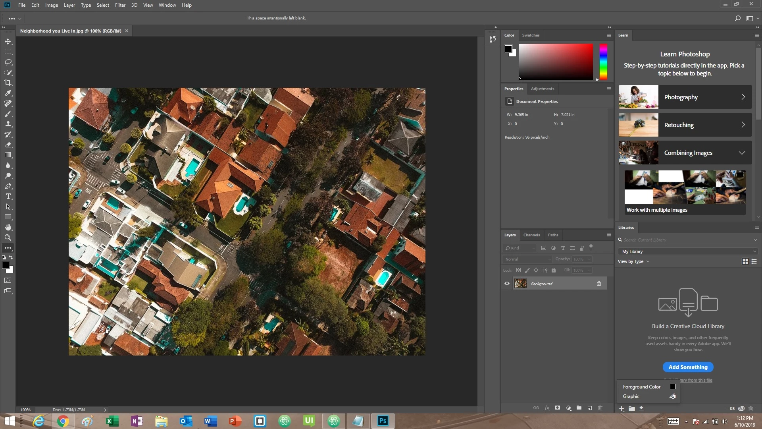This screenshot has width=762, height=429.
Task: Click the delete layer trash icon
Action: (x=600, y=408)
